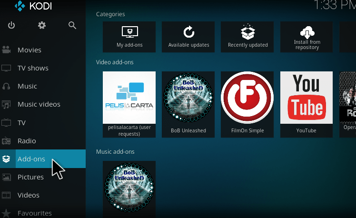Click the Favourites star icon
The image size is (356, 218).
(6, 213)
